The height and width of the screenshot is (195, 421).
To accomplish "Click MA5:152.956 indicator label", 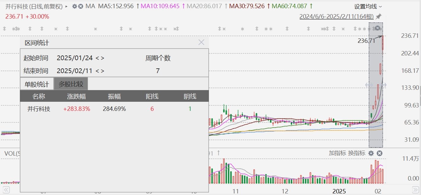I will 116,6.
